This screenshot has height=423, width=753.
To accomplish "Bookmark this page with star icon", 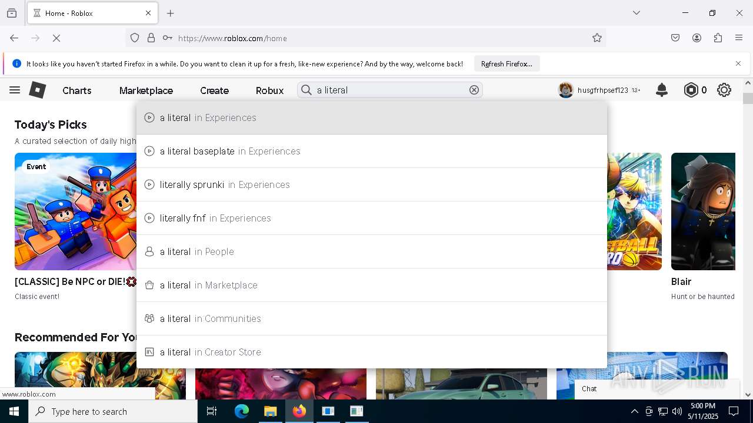I will 597,38.
